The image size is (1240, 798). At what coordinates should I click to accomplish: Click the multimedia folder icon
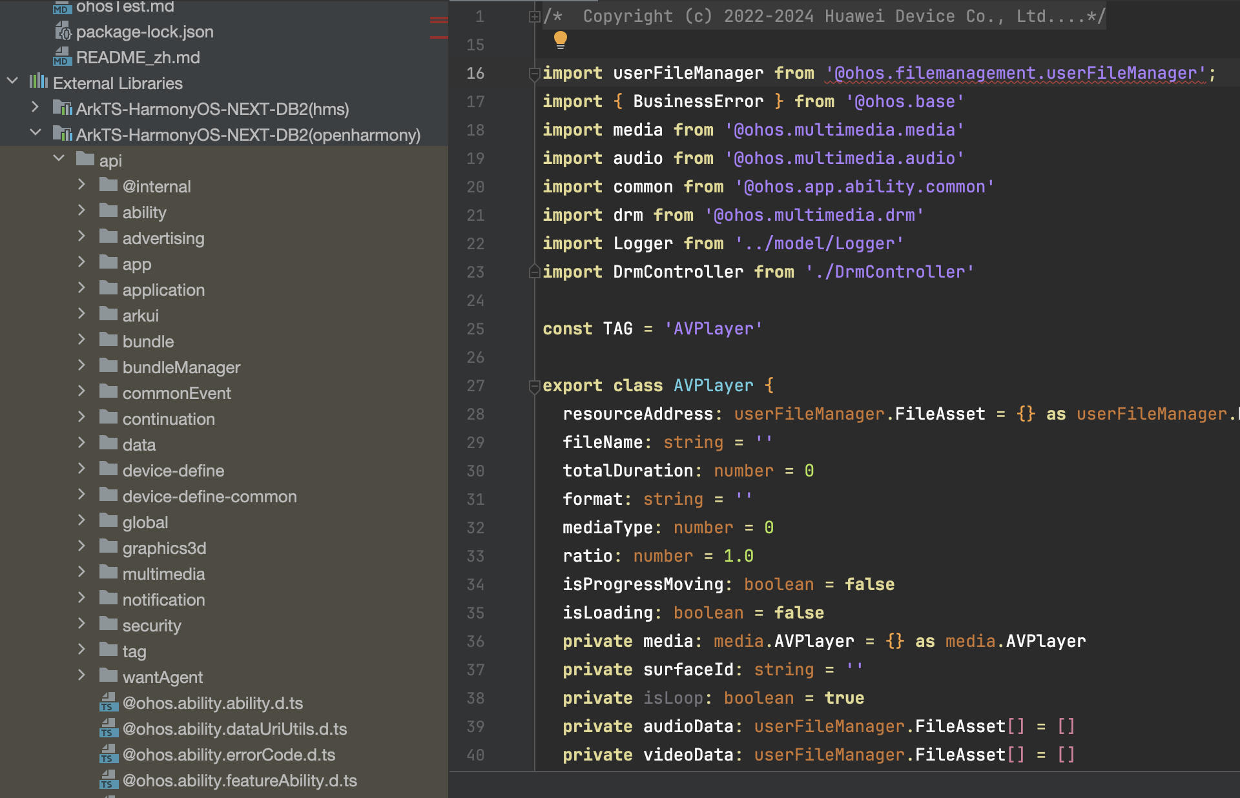click(108, 573)
